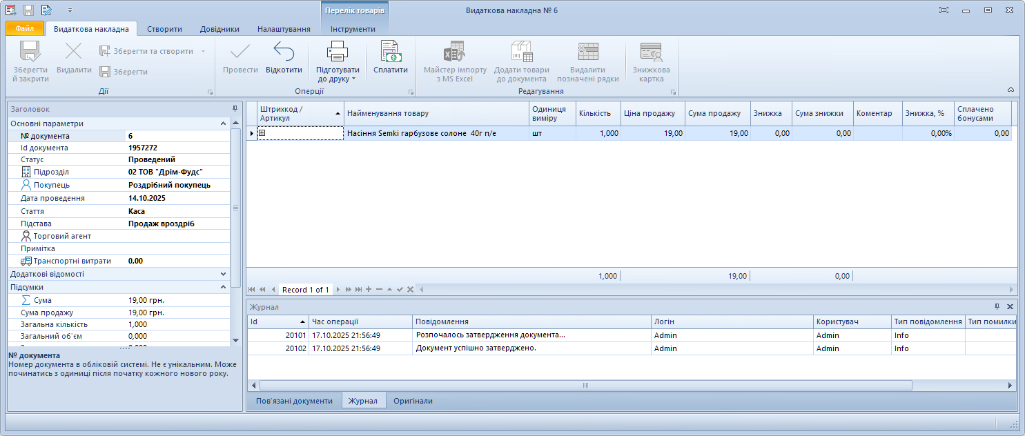Switch to Пов'язані документи tab
Screen dimensions: 1025x436
click(x=294, y=401)
